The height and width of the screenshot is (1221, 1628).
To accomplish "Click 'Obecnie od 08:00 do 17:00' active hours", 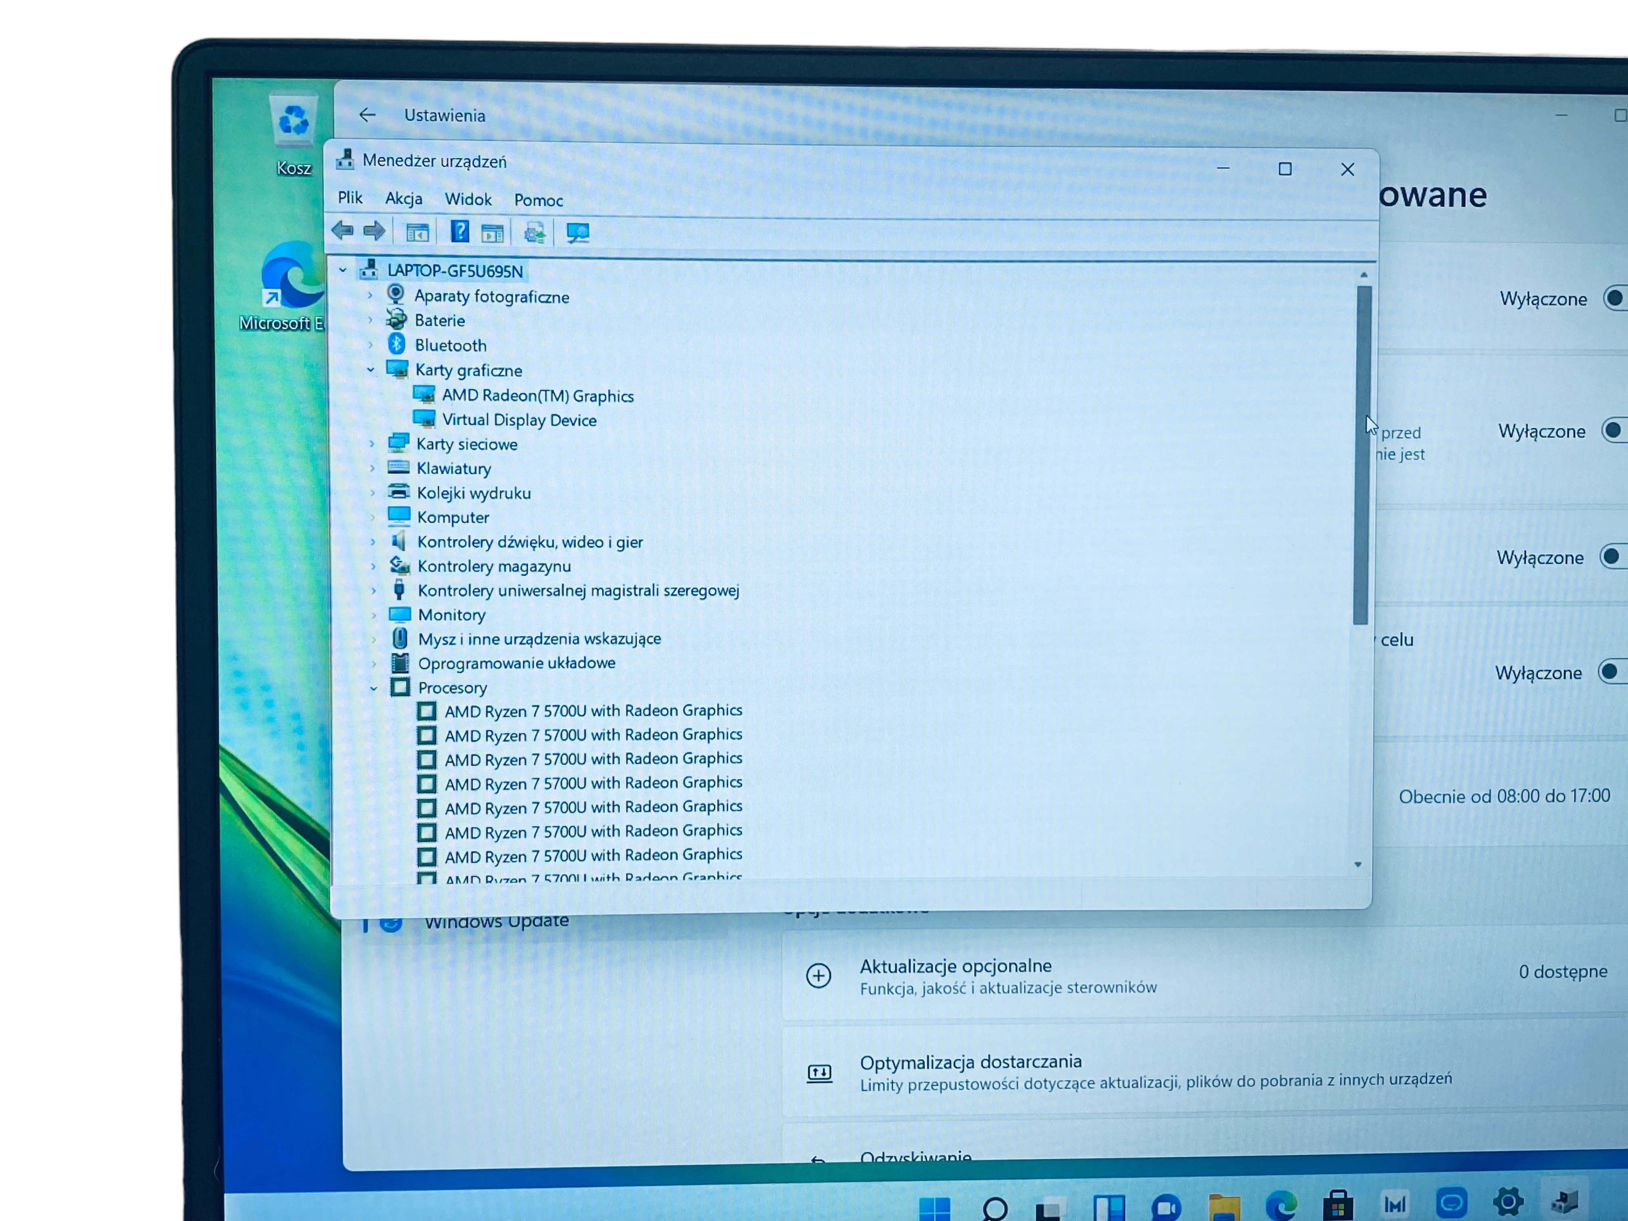I will (1504, 796).
